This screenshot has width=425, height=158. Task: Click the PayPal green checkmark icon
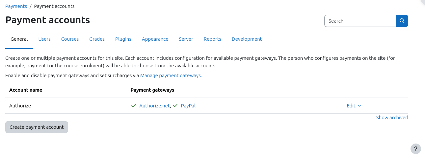pyautogui.click(x=175, y=106)
